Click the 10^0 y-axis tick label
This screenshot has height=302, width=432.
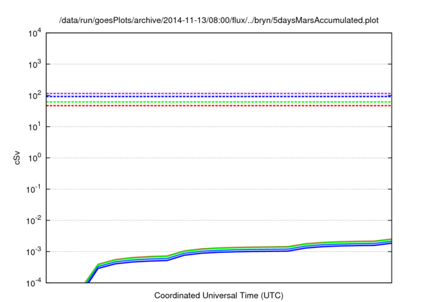(35, 158)
